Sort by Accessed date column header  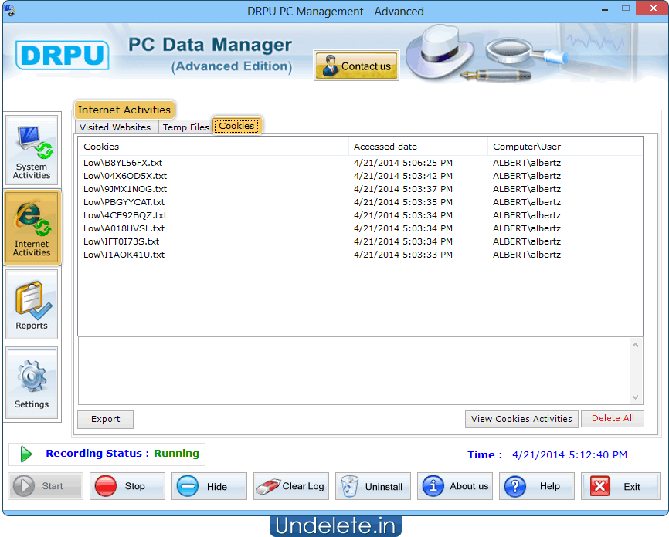point(418,147)
